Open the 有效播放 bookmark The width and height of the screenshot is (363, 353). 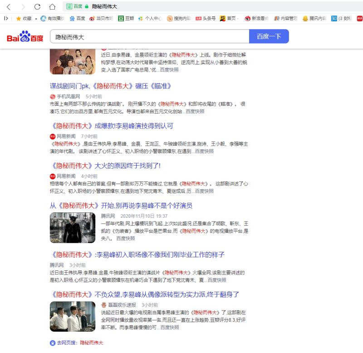click(x=52, y=19)
